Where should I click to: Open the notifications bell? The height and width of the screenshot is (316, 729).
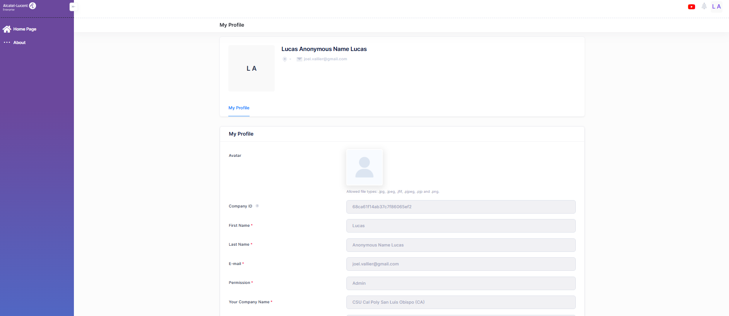click(x=704, y=6)
